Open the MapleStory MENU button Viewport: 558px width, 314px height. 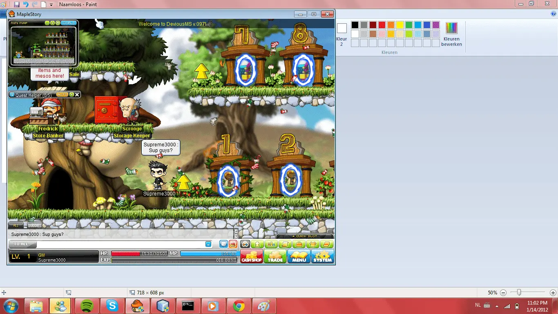[299, 256]
